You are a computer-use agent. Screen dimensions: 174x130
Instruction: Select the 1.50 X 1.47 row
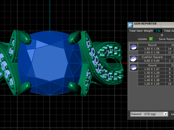[x=156, y=69]
